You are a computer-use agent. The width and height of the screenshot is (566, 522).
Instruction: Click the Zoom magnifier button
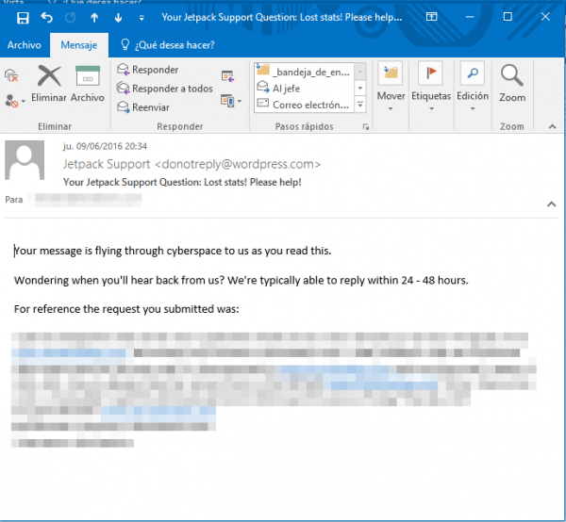pyautogui.click(x=512, y=84)
